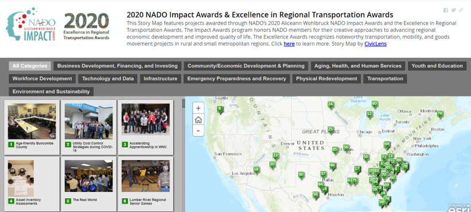Filter by Environment and Sustainability
Screen dimensions: 471x212
point(51,91)
